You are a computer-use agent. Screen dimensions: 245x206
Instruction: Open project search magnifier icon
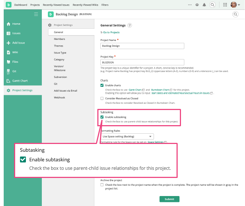235,14
